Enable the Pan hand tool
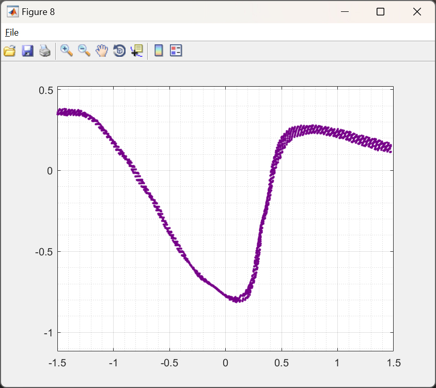 102,51
